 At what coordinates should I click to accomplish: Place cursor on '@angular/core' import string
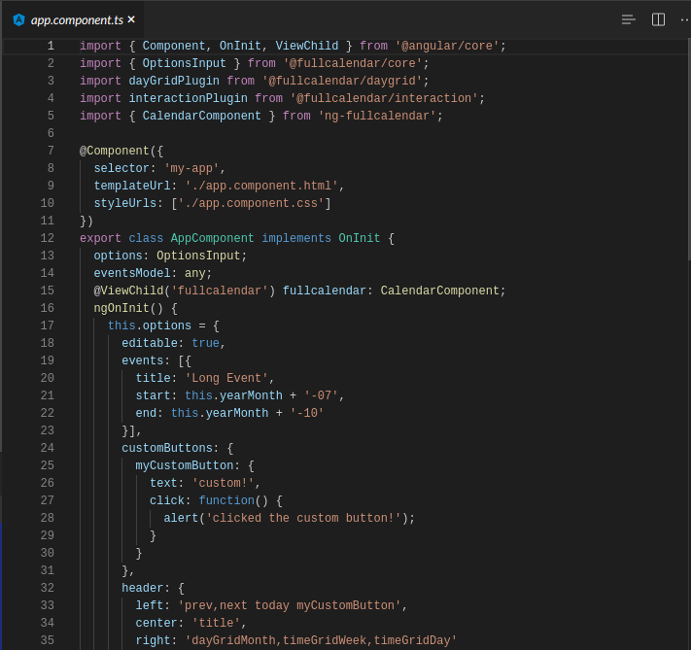[x=447, y=46]
